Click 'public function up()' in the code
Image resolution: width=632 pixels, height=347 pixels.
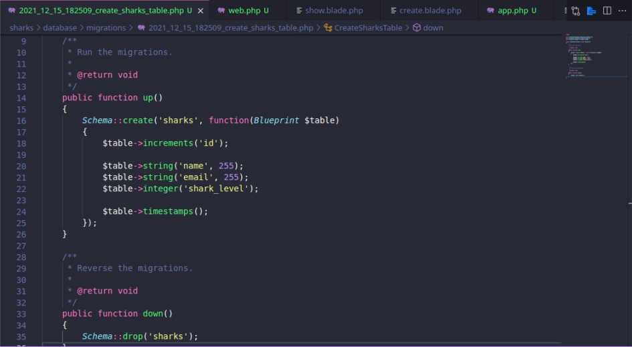[x=112, y=98]
